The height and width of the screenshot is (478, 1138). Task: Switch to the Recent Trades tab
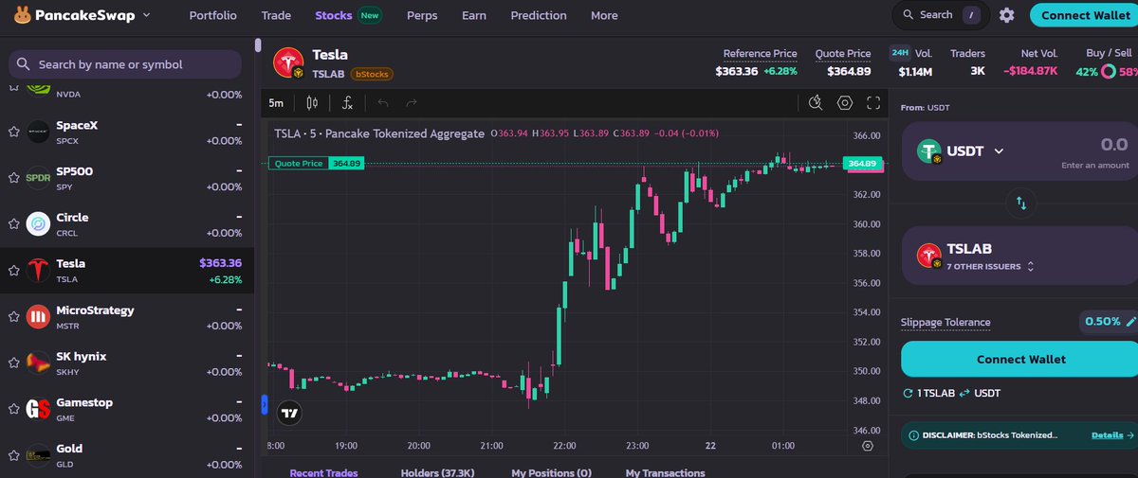324,472
